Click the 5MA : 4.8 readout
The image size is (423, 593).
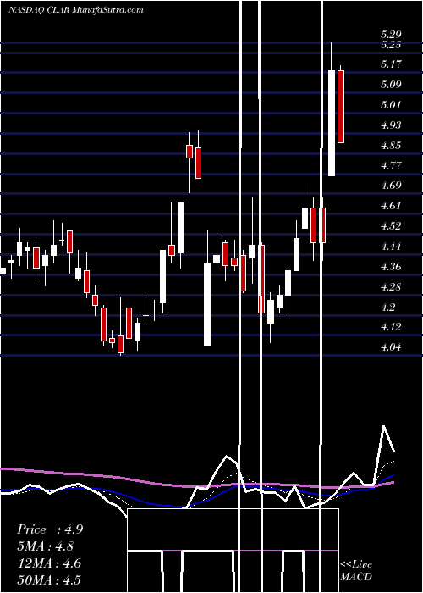[46, 546]
